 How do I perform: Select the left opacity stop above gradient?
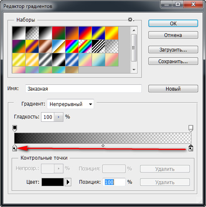[x=15, y=128]
